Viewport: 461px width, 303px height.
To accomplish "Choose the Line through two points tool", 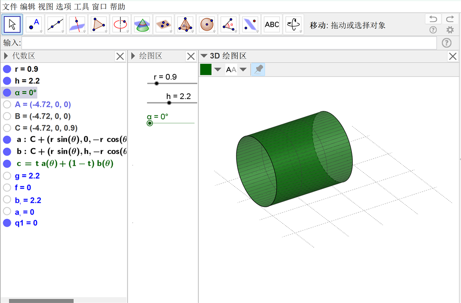I will (x=55, y=25).
